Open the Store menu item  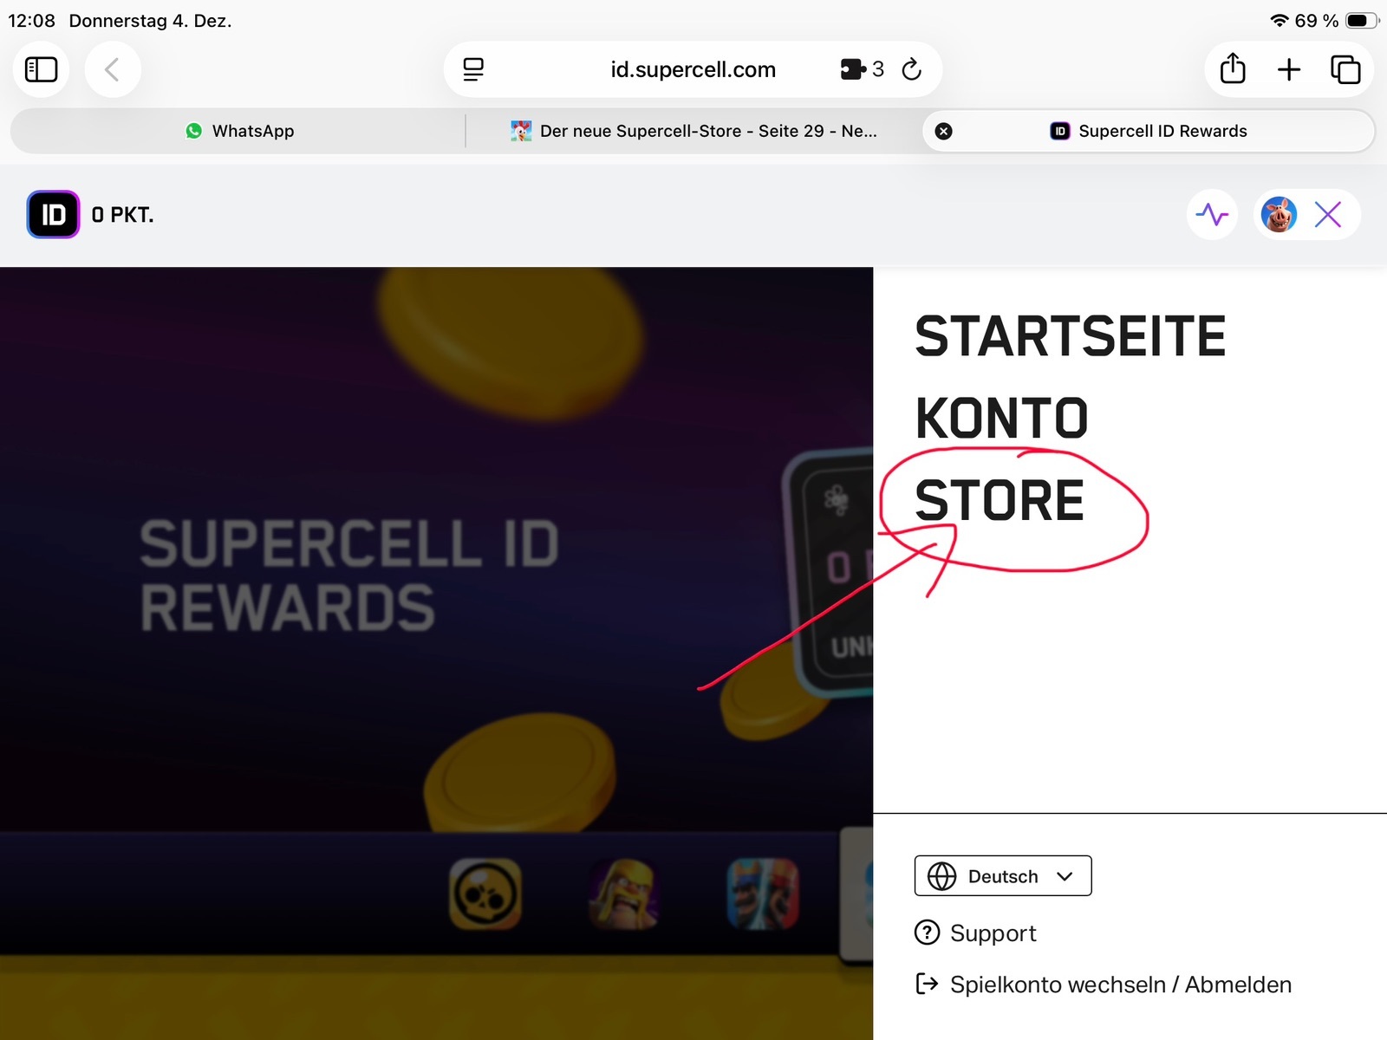coord(1000,501)
